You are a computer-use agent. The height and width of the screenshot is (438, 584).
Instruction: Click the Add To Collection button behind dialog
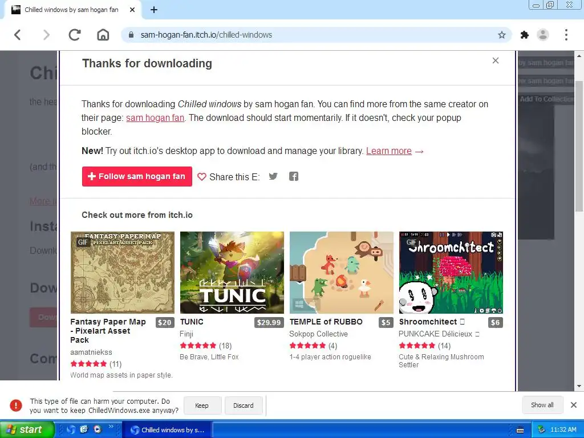point(546,99)
